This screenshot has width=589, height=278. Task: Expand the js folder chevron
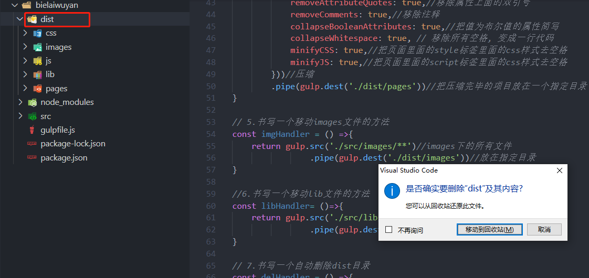point(25,61)
